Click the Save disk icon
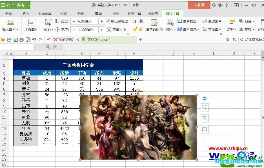The image size is (264, 168). point(9,40)
